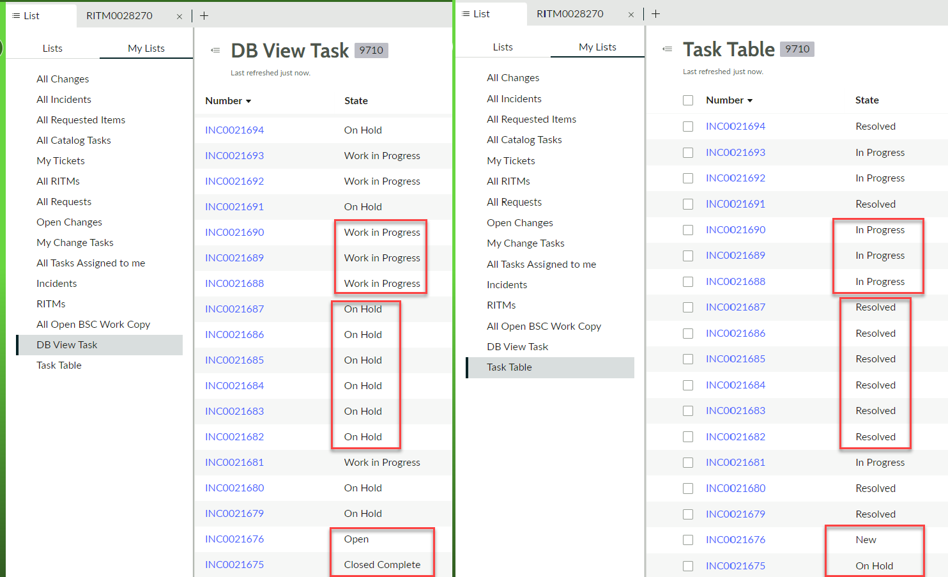948x577 pixels.
Task: Open the INC0021690 link in the DB View Task list
Action: 234,233
